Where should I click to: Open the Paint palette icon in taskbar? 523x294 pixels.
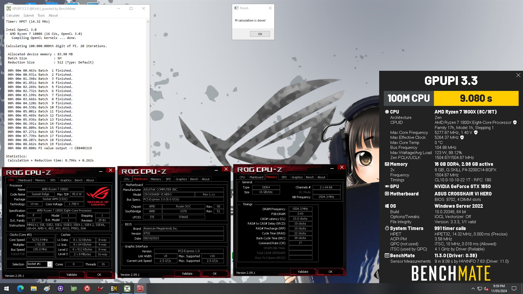[47, 289]
